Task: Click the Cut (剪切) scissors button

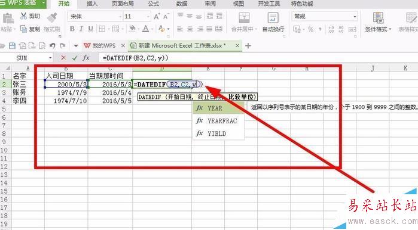Action: 30,16
